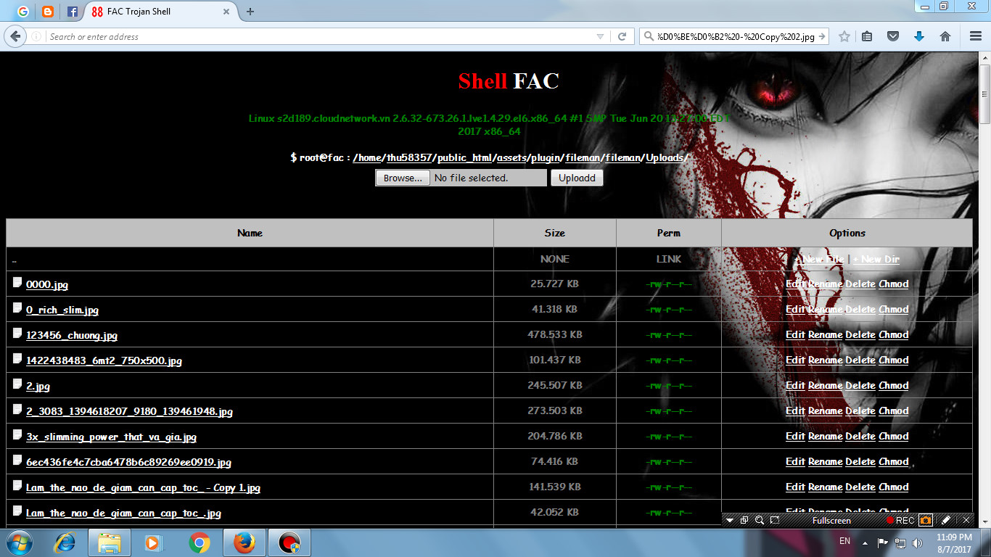Open the thu58357 path link
The width and height of the screenshot is (991, 557).
click(408, 157)
